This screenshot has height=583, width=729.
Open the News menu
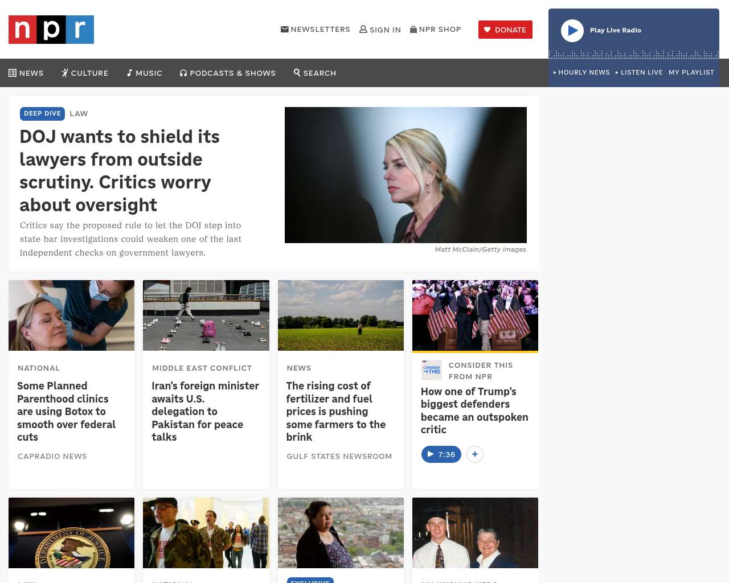[26, 73]
